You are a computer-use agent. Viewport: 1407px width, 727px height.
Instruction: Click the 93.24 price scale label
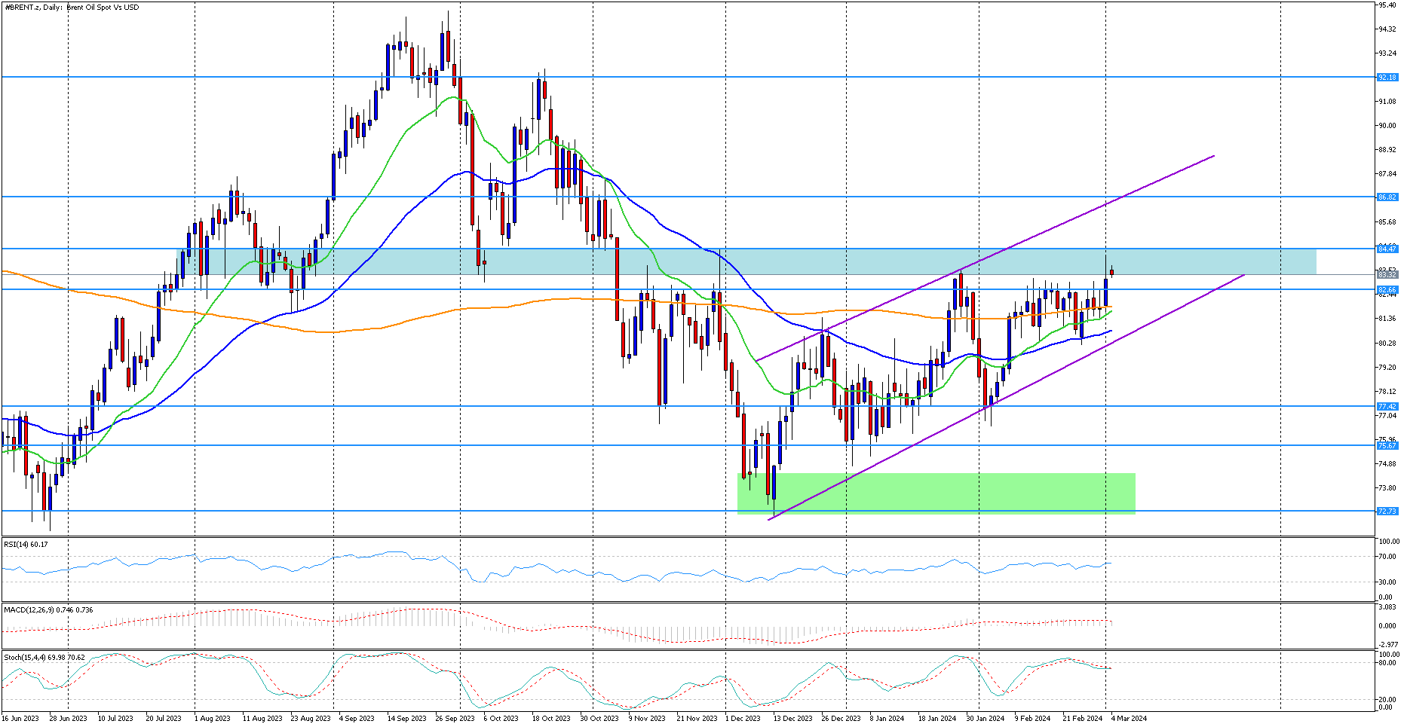1387,53
